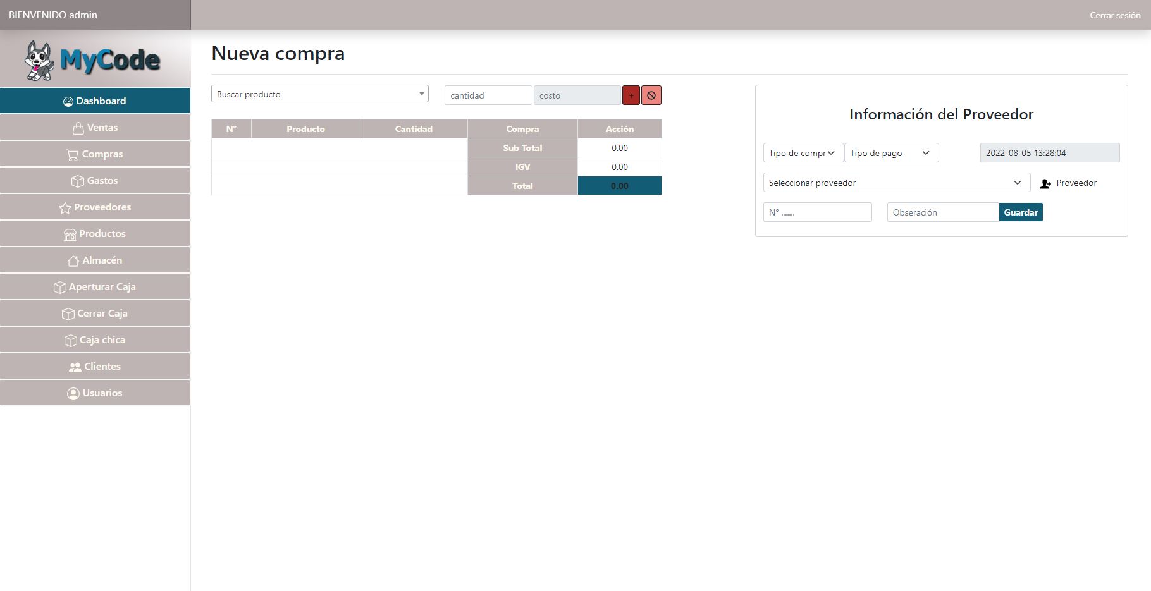Open Aperturar Caja in the sidebar
Image resolution: width=1151 pixels, height=591 pixels.
[95, 287]
